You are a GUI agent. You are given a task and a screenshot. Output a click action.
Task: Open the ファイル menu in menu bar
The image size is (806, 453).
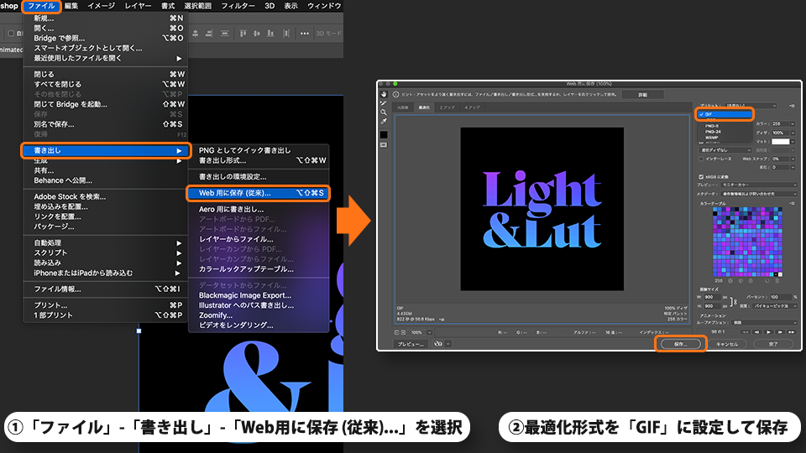pos(41,6)
